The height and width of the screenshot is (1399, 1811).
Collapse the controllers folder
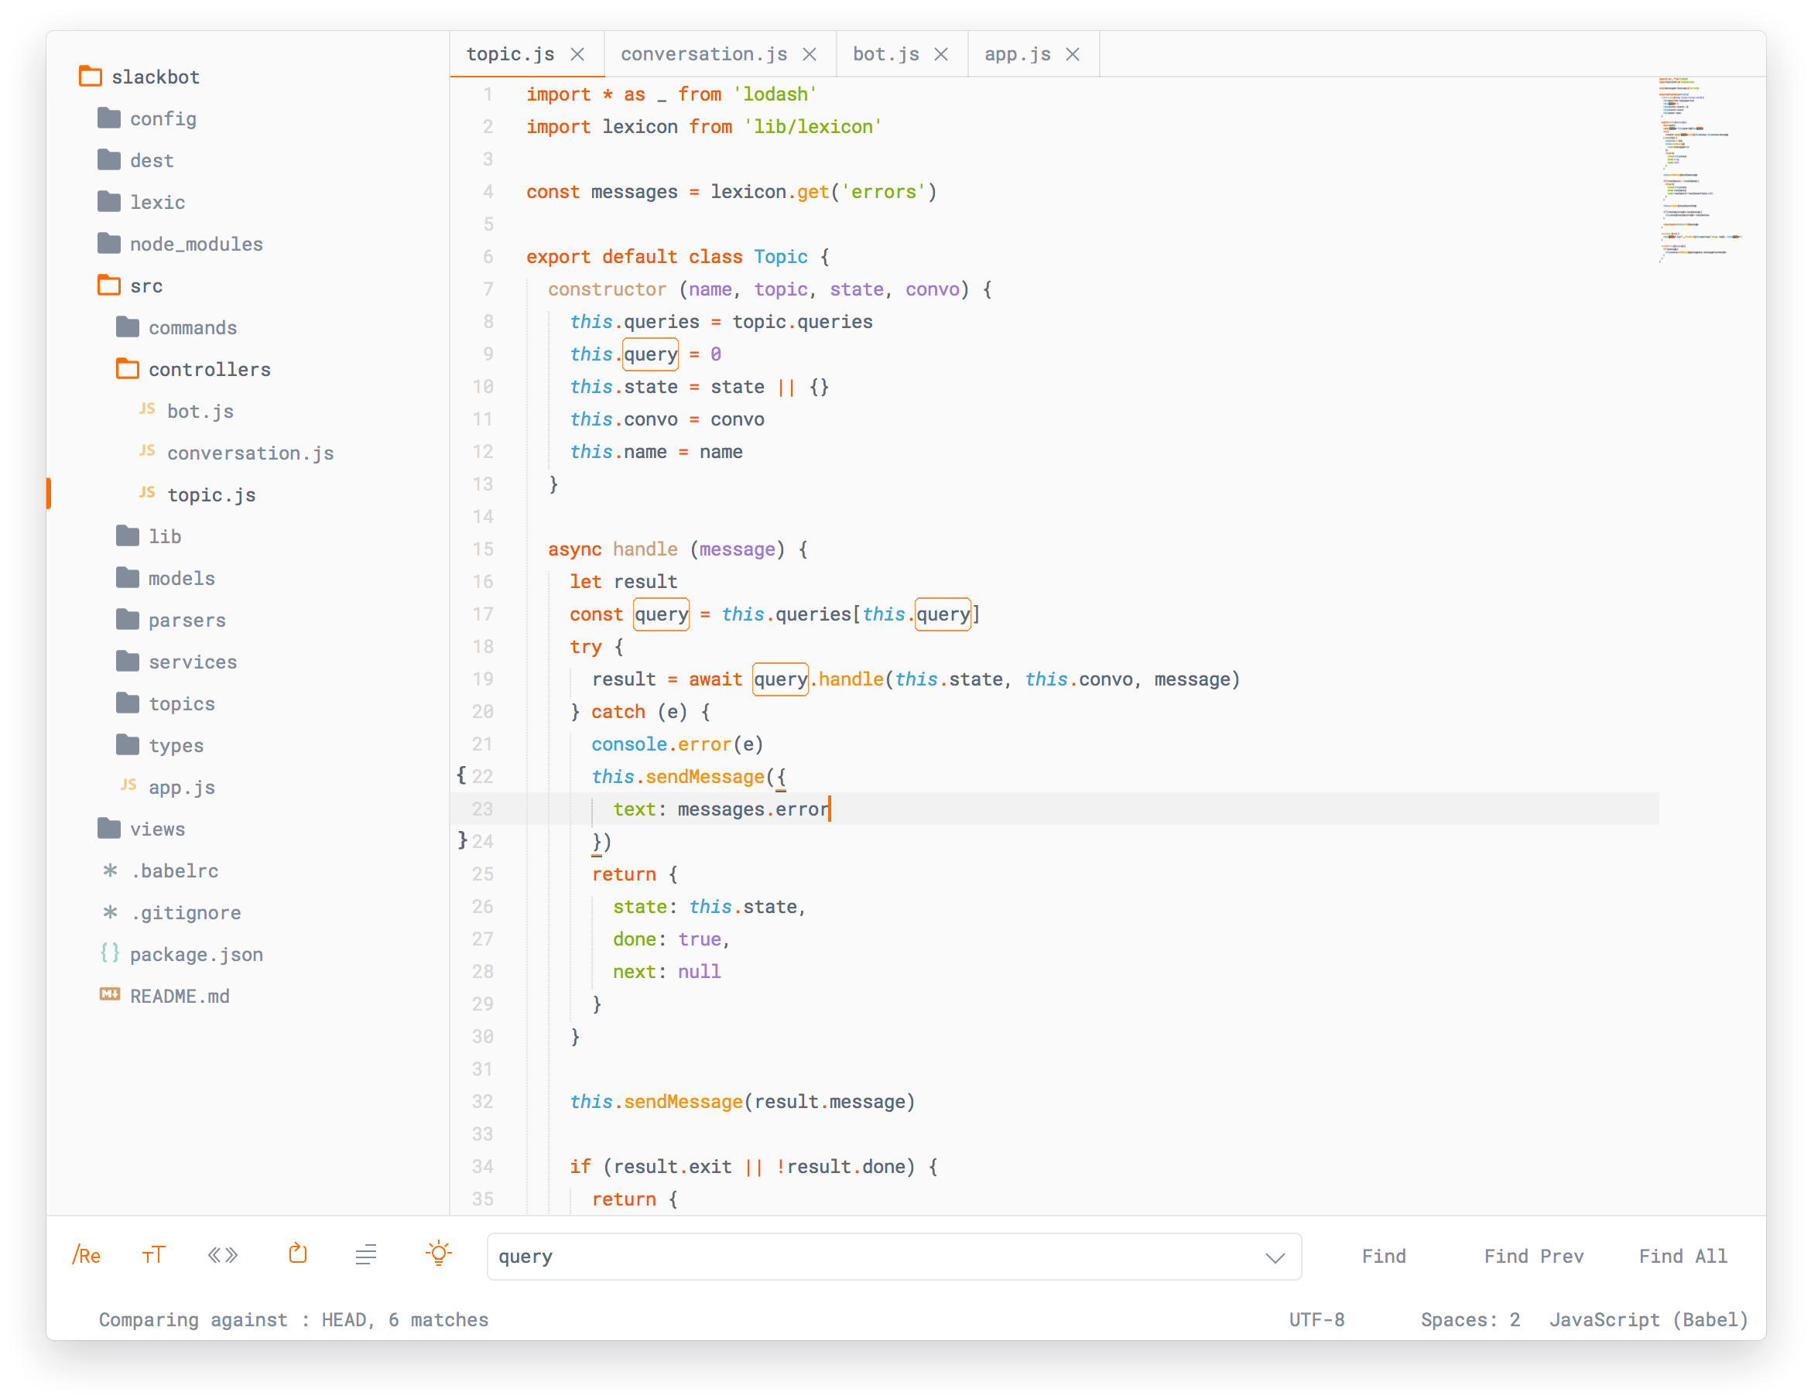(127, 368)
